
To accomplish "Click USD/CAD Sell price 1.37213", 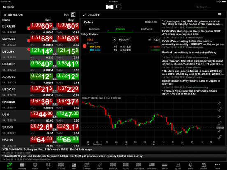I will pyautogui.click(x=42, y=89).
